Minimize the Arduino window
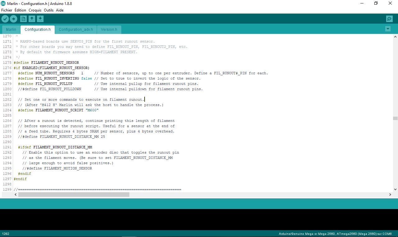Viewport: 398px width, 237px height. coord(362,3)
